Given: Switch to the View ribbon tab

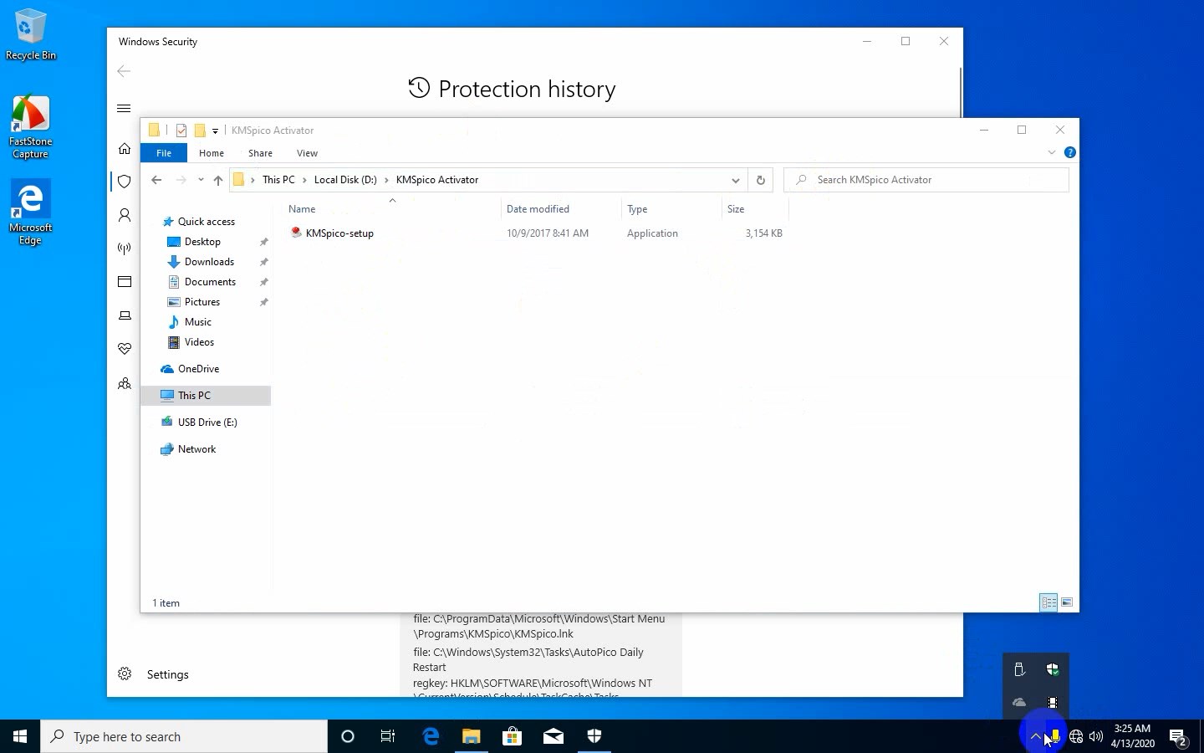Looking at the screenshot, I should click(x=307, y=153).
